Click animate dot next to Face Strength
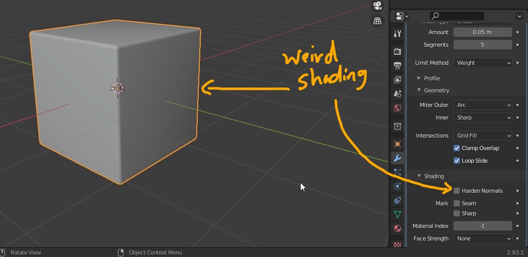This screenshot has height=257, width=528. tap(517, 238)
